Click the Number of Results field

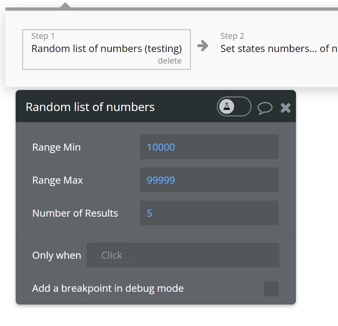(x=209, y=213)
